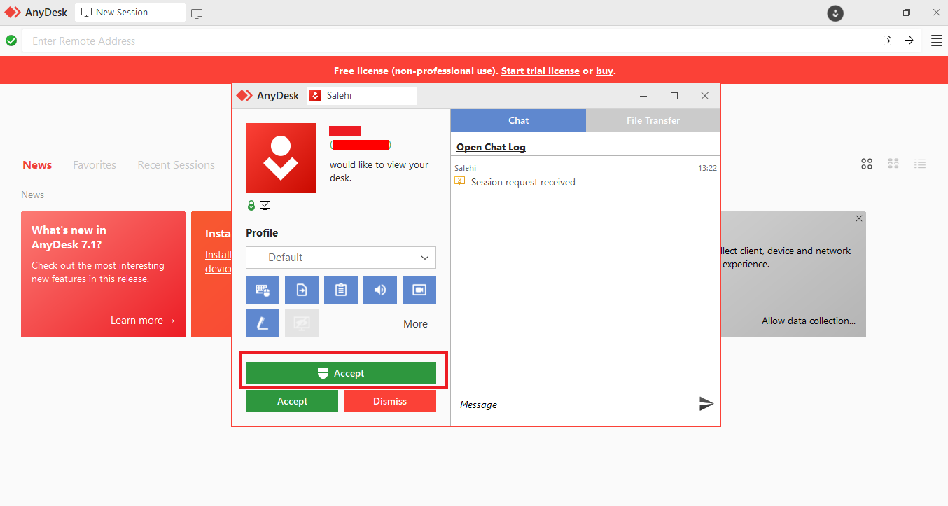Open the Recent Sessions tab

tap(176, 165)
